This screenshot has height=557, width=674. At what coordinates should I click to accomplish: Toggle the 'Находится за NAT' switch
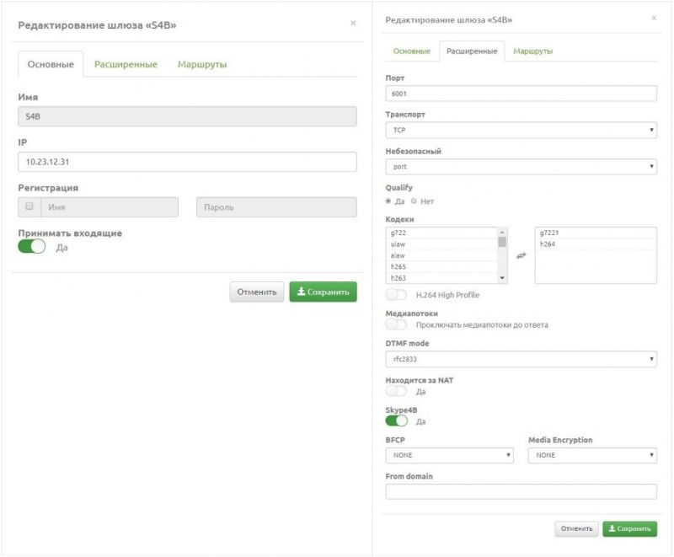tap(396, 391)
